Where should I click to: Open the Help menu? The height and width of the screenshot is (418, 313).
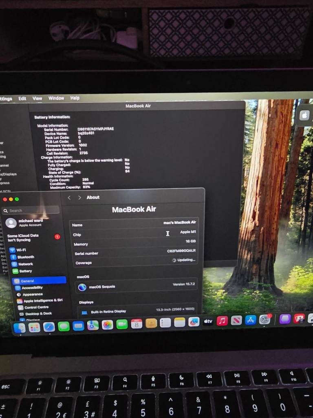(75, 98)
